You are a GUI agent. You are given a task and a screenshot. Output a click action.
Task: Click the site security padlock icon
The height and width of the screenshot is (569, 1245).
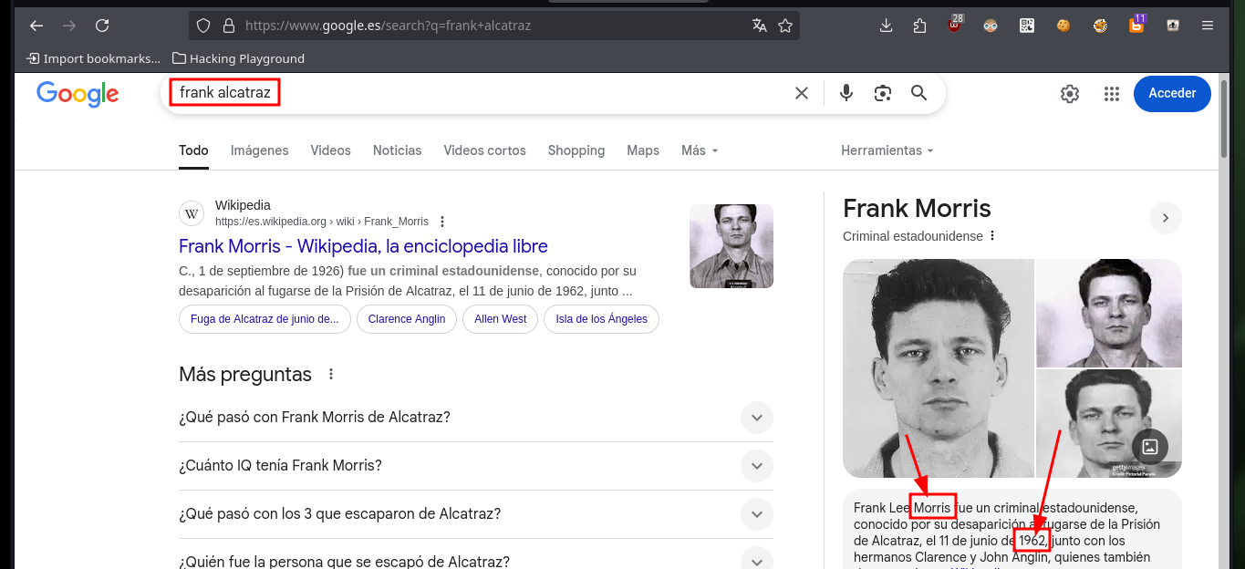coord(228,26)
